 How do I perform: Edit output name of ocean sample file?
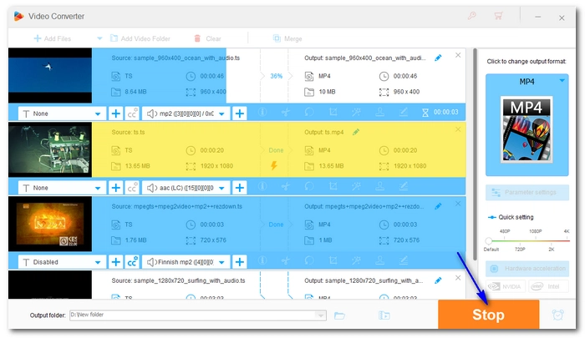pos(439,58)
